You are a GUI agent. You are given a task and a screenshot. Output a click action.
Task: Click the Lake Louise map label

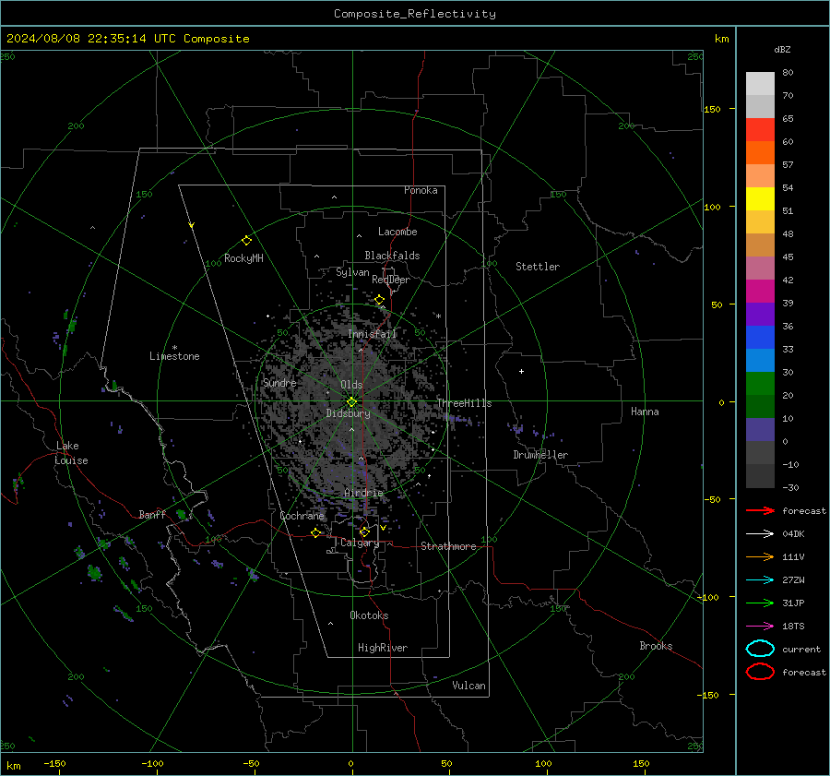tap(71, 453)
